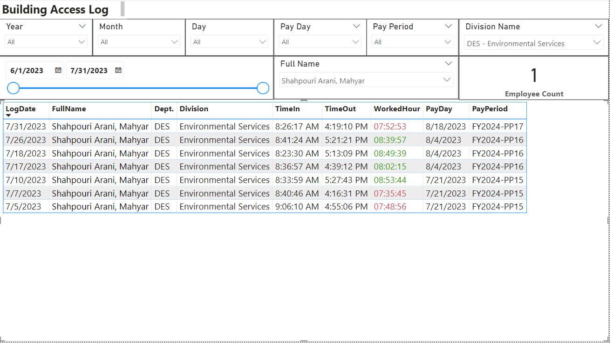Click TimeOut value 4:39:12 PM
The image size is (613, 345).
point(346,166)
